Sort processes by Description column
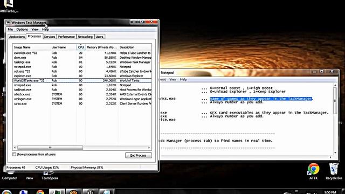The width and height of the screenshot is (345, 194). click(x=135, y=47)
